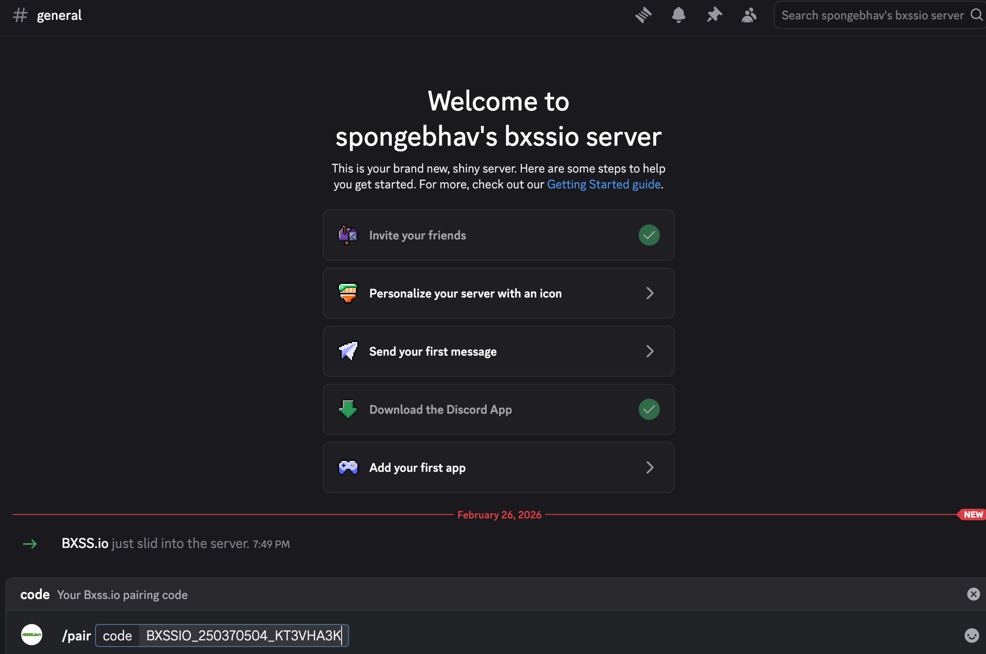Click the Download Discord App checkmark
986x654 pixels.
649,409
